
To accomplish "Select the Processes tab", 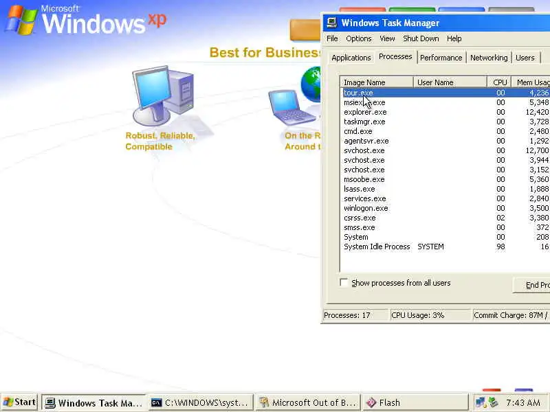I will click(x=395, y=56).
